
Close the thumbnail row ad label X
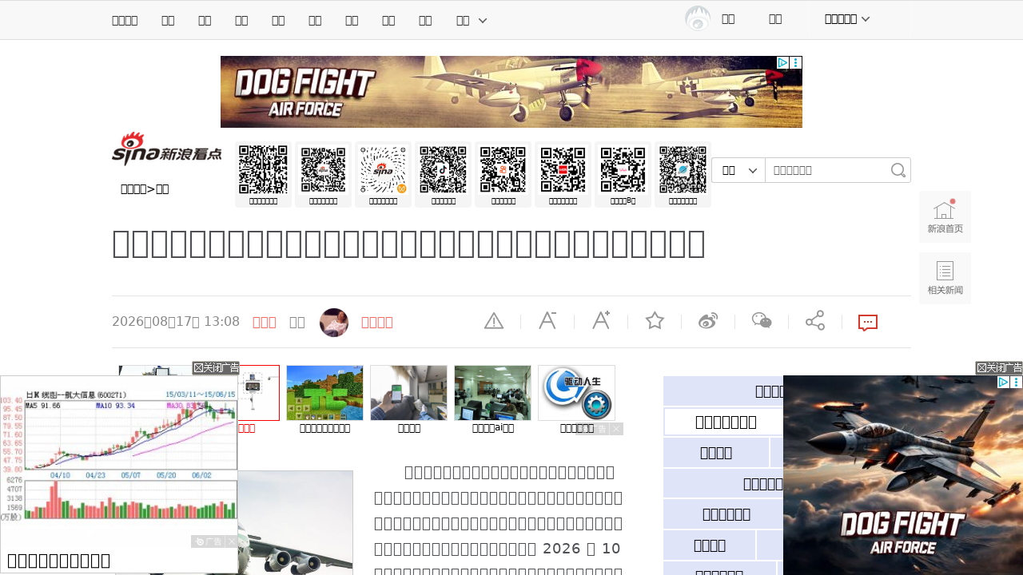tap(616, 429)
